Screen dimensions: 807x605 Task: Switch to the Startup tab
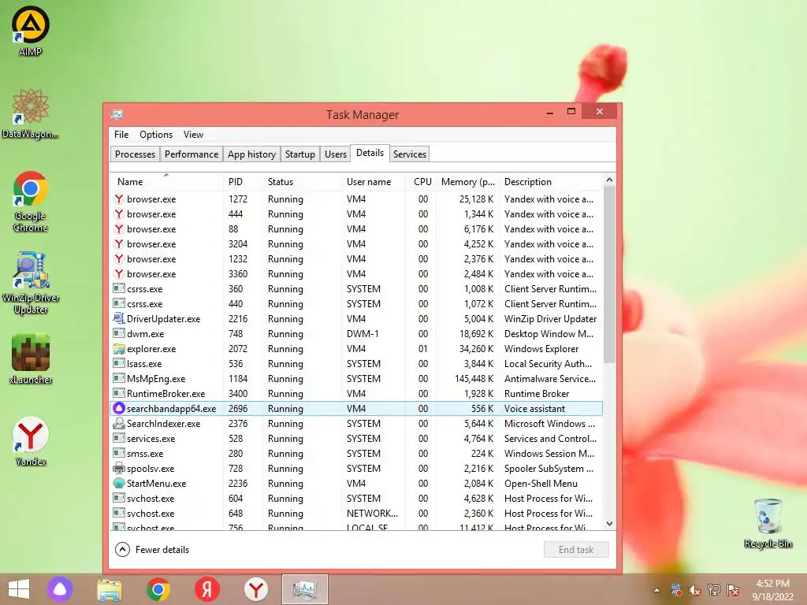[x=300, y=154]
